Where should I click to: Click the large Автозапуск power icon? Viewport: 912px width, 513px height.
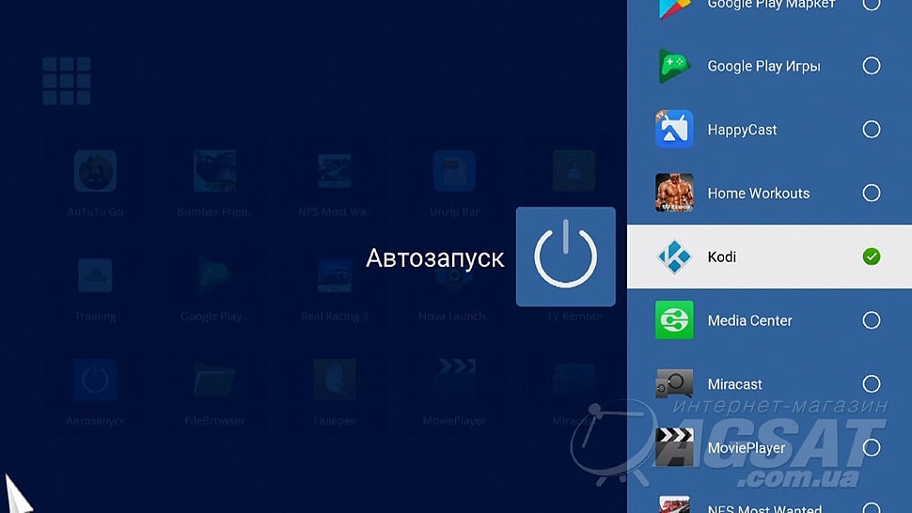[x=565, y=256]
